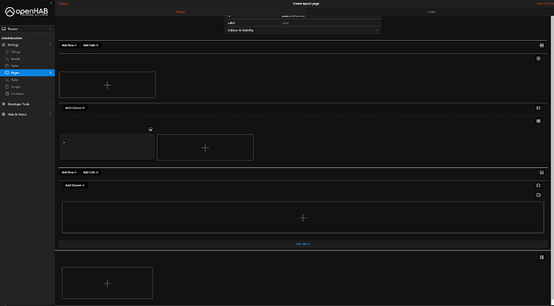Click the page's vertical scrollbar
554x306 pixels.
552,161
